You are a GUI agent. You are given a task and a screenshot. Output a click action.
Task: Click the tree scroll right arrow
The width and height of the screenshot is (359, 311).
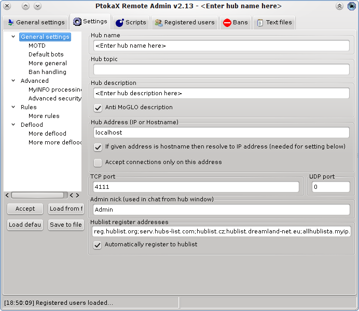77,195
